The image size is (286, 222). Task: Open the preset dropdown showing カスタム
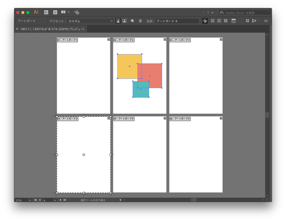tap(90, 21)
